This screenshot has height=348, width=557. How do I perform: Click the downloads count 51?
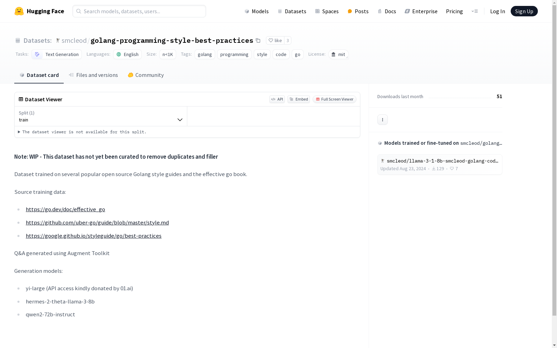click(x=499, y=96)
